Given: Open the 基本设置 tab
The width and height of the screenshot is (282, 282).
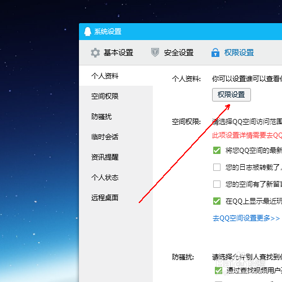Looking at the screenshot, I should point(118,52).
